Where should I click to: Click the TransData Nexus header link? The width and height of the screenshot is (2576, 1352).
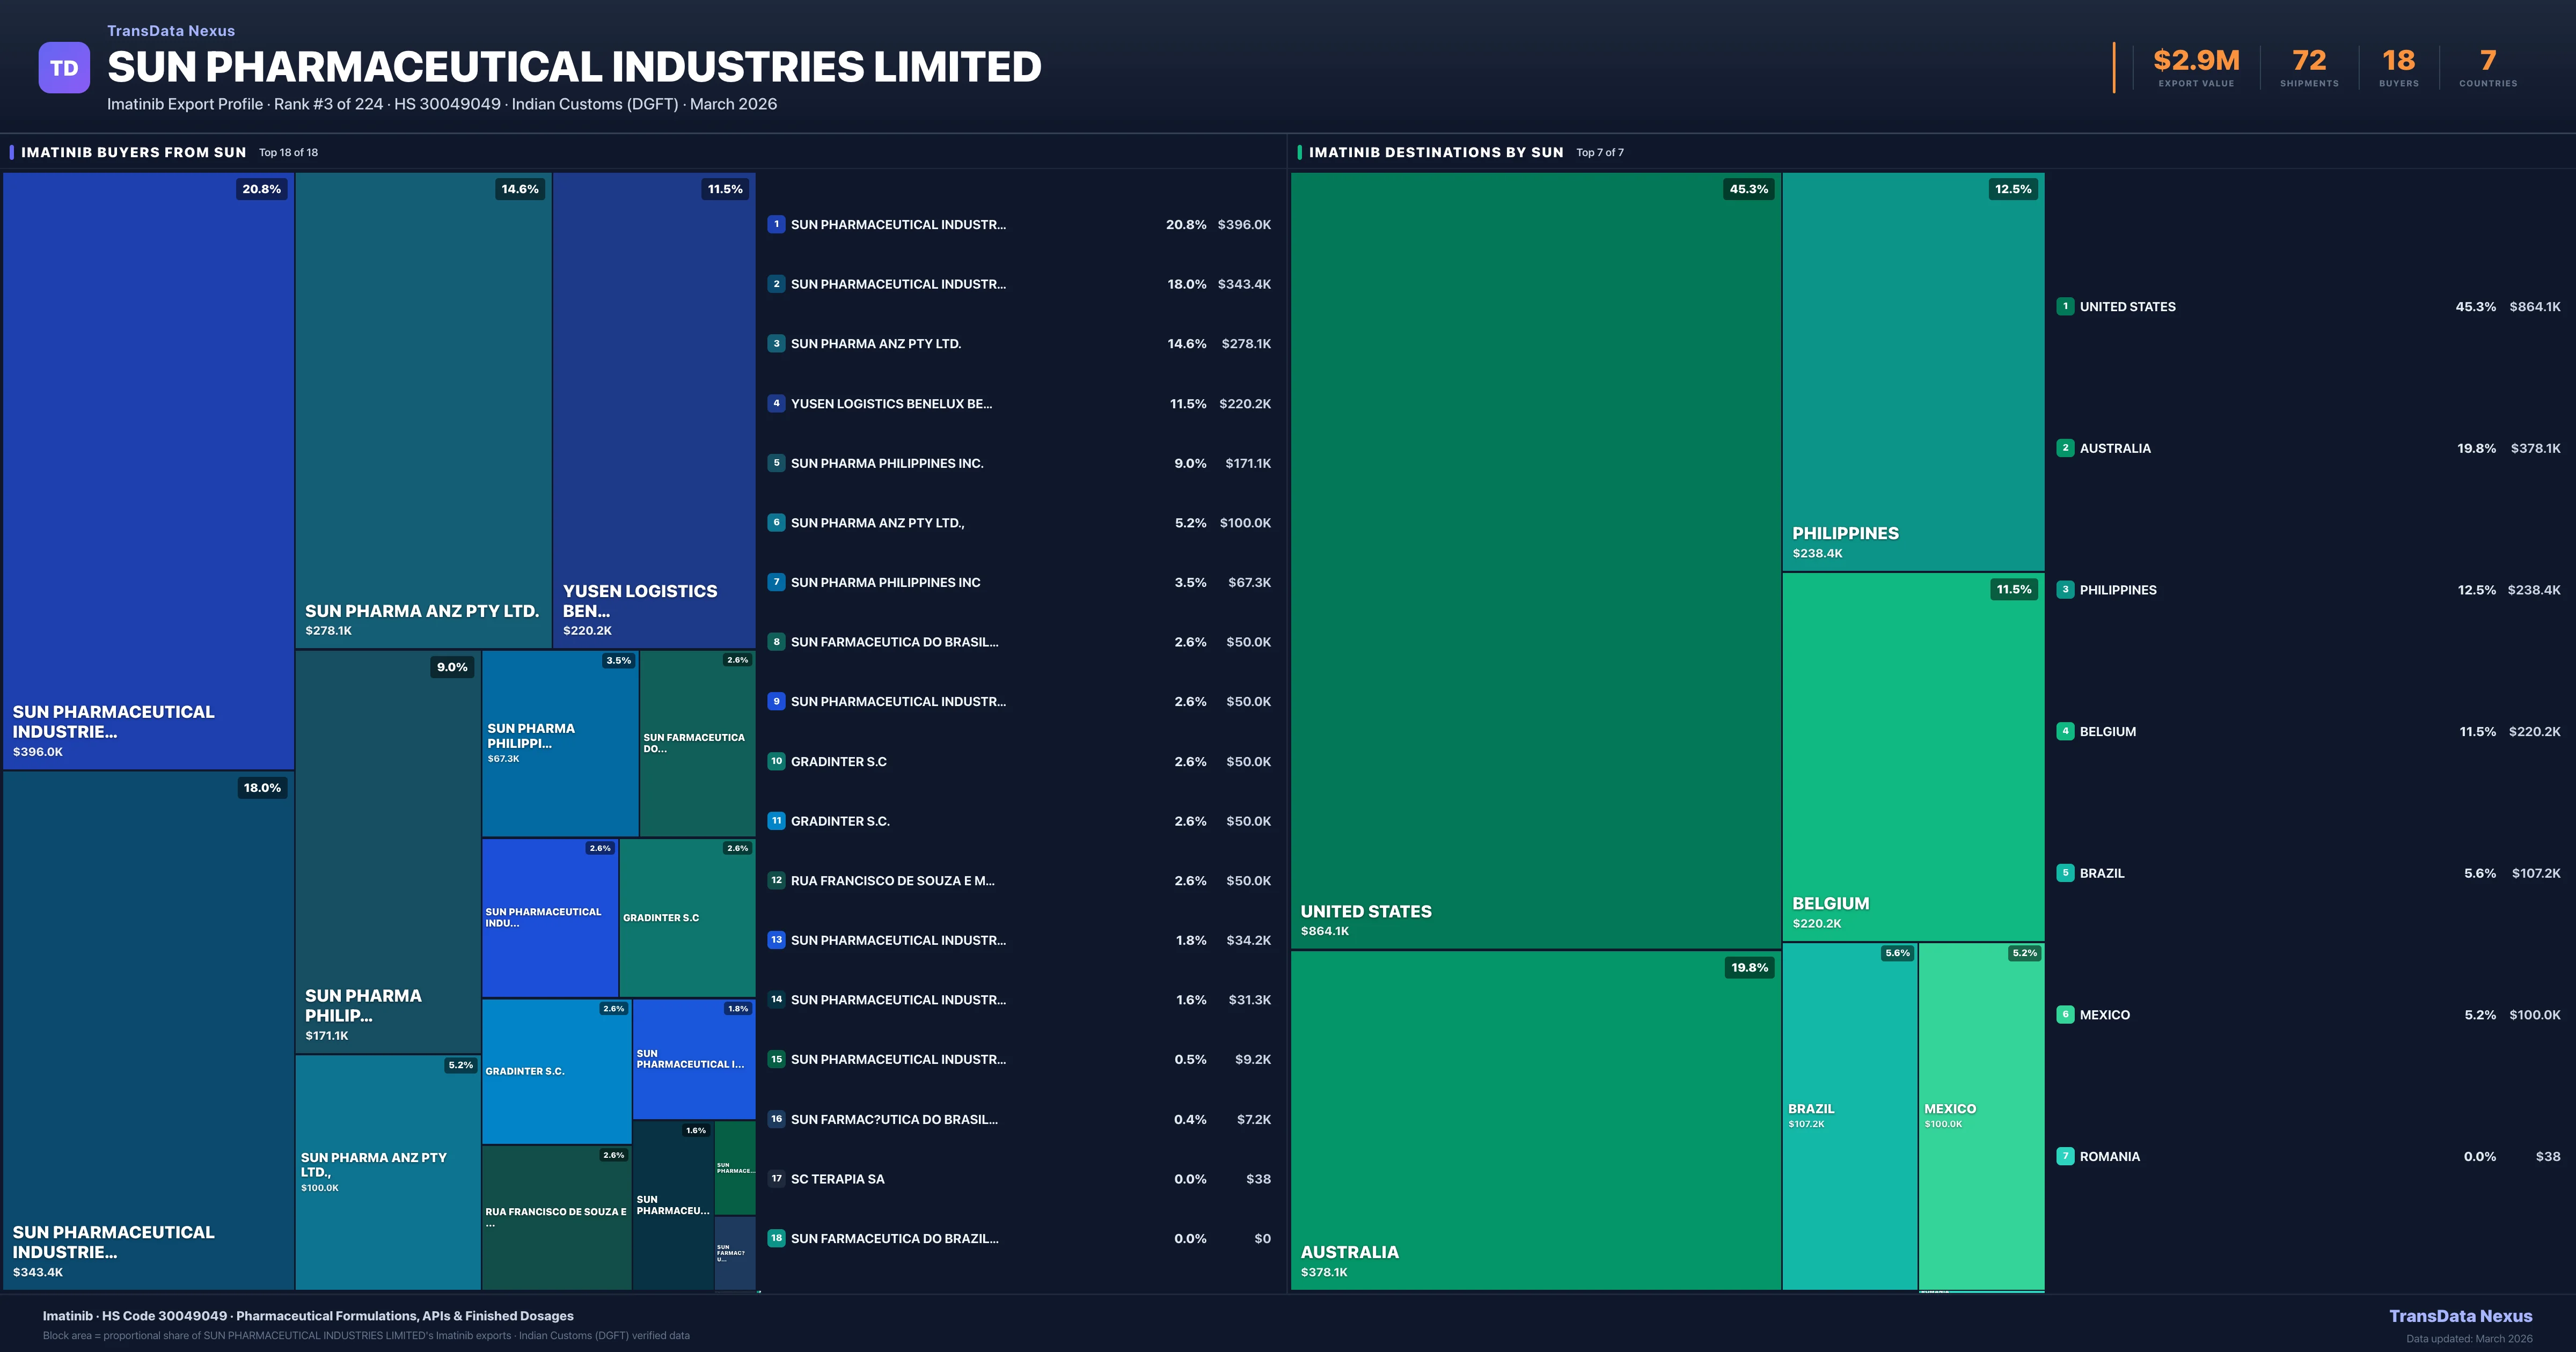point(171,30)
